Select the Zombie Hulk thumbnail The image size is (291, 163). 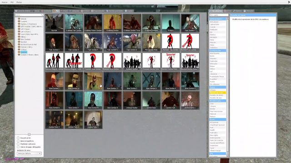(171, 101)
